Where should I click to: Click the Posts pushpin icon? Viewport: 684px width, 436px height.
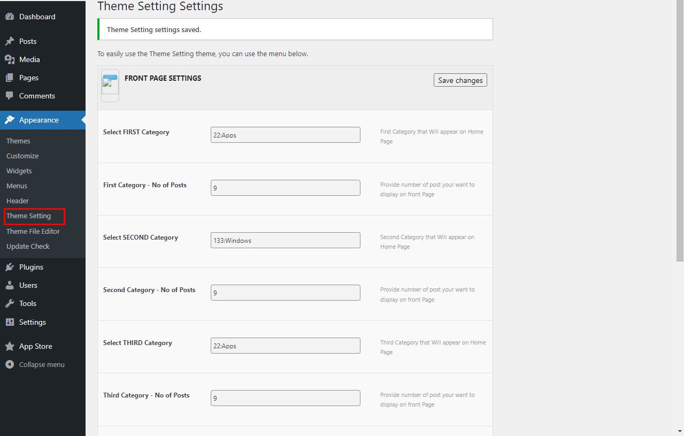pos(10,41)
